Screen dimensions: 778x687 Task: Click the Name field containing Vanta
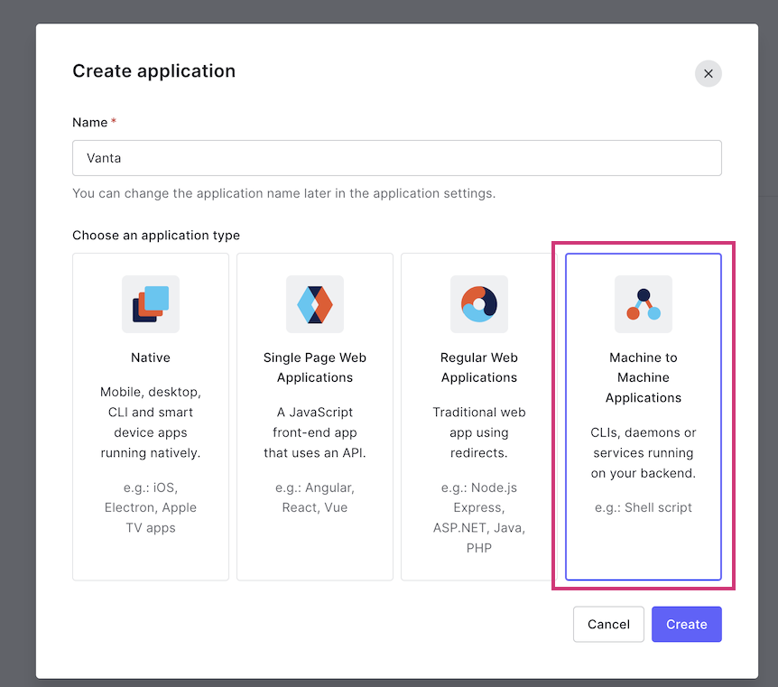click(397, 158)
